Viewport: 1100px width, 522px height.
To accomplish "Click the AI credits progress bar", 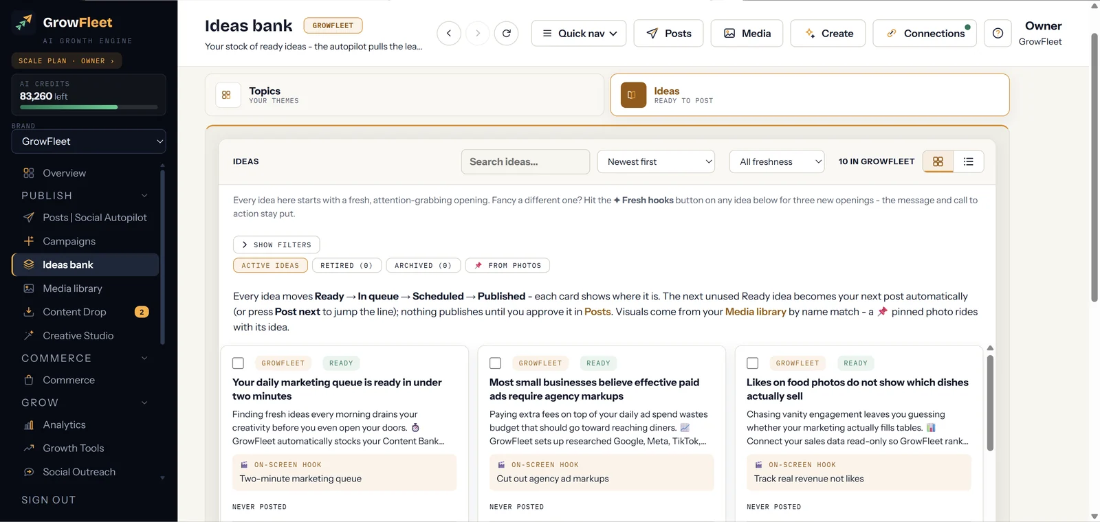I will point(89,107).
